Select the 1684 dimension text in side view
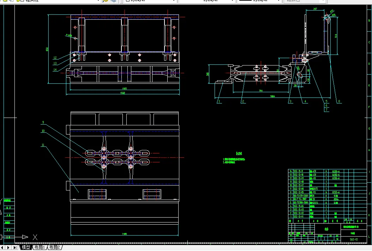Screen dimensions: 372x251 pyautogui.click(x=272, y=96)
